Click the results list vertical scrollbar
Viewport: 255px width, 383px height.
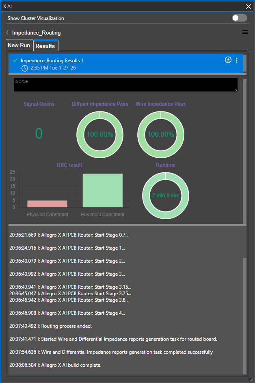245,64
